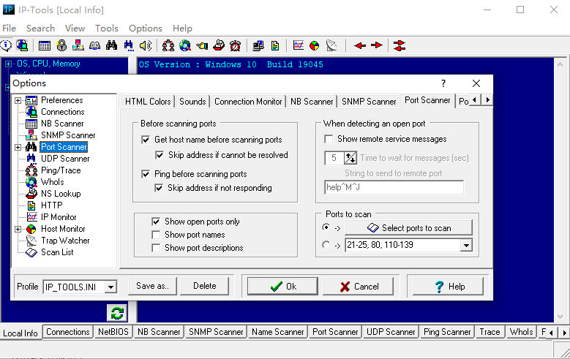
Task: Click the Cancel button
Action: 358,287
